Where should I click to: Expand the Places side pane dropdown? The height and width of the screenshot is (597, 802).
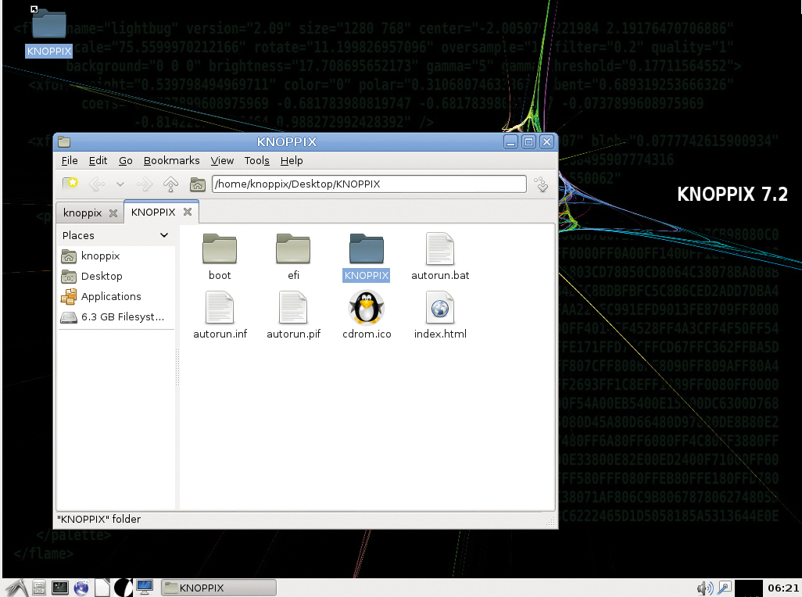[164, 235]
